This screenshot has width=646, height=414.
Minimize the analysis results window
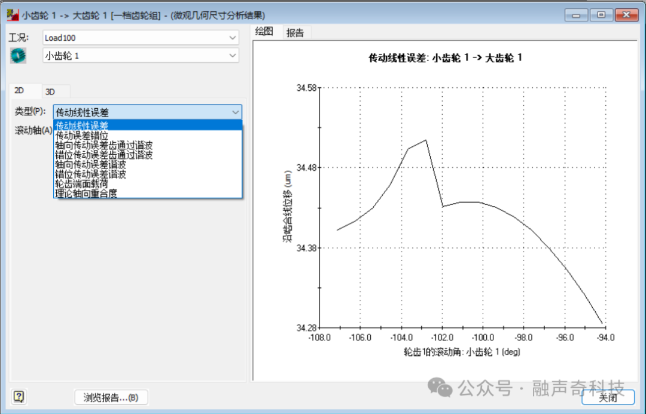[x=576, y=15]
